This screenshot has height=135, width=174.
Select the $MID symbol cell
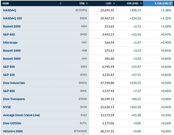click(84, 35)
